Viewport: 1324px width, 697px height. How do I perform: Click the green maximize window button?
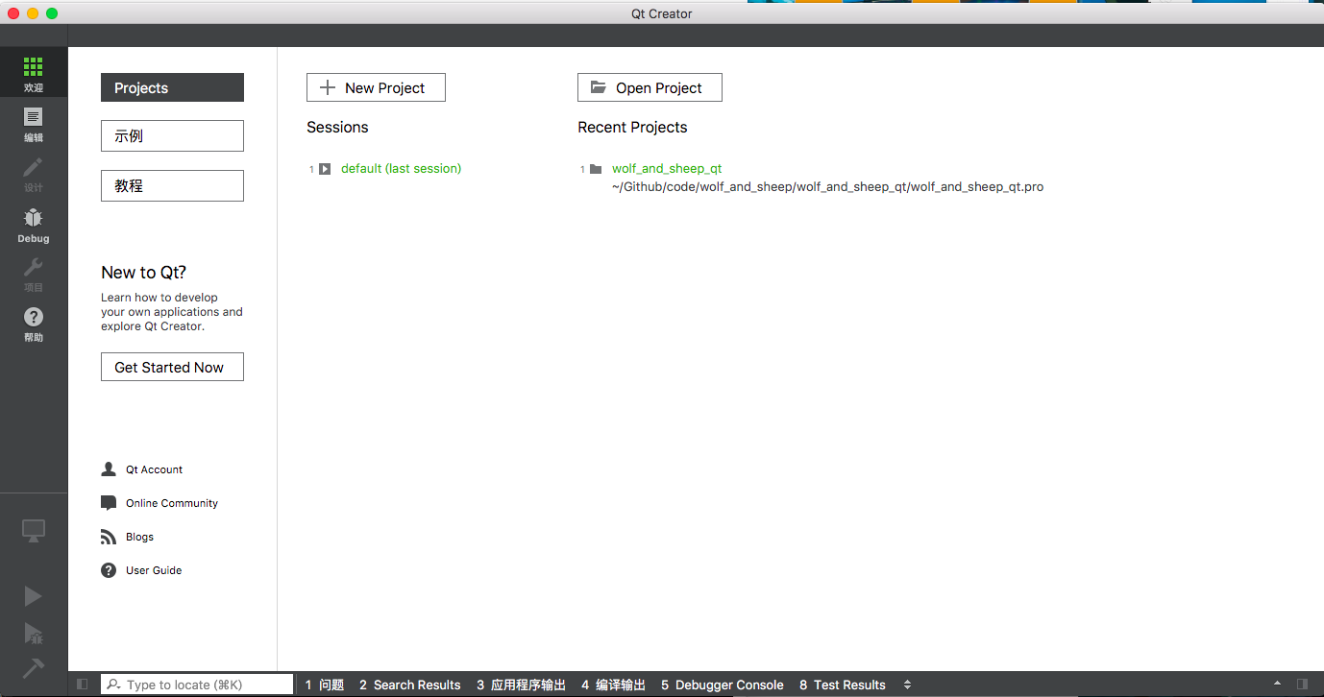tap(52, 13)
